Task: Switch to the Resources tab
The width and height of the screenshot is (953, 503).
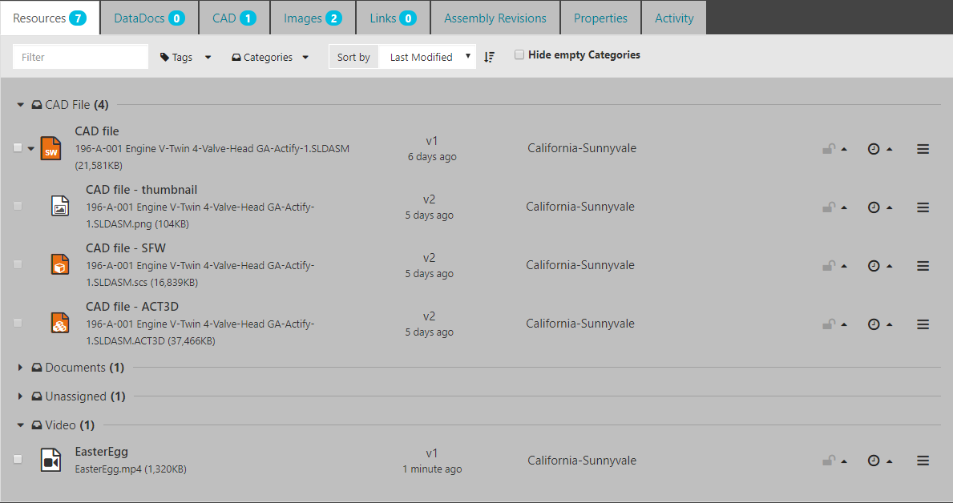Action: (x=50, y=18)
